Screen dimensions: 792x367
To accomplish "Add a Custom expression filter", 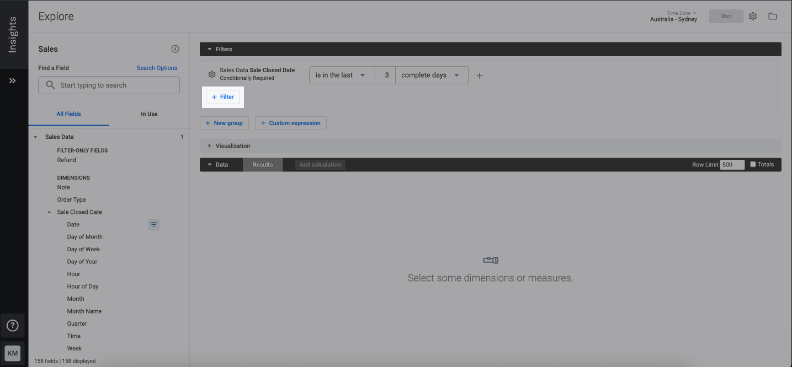I will tap(290, 123).
